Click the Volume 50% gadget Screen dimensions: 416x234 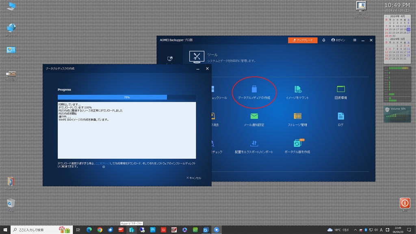(397, 114)
